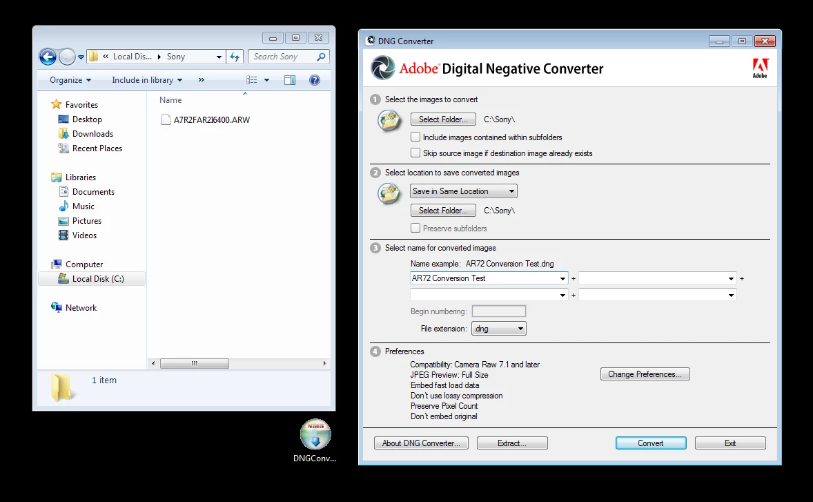The image size is (813, 502).
Task: Select the file A7R2FAR2I6400.ARW
Action: coord(212,119)
